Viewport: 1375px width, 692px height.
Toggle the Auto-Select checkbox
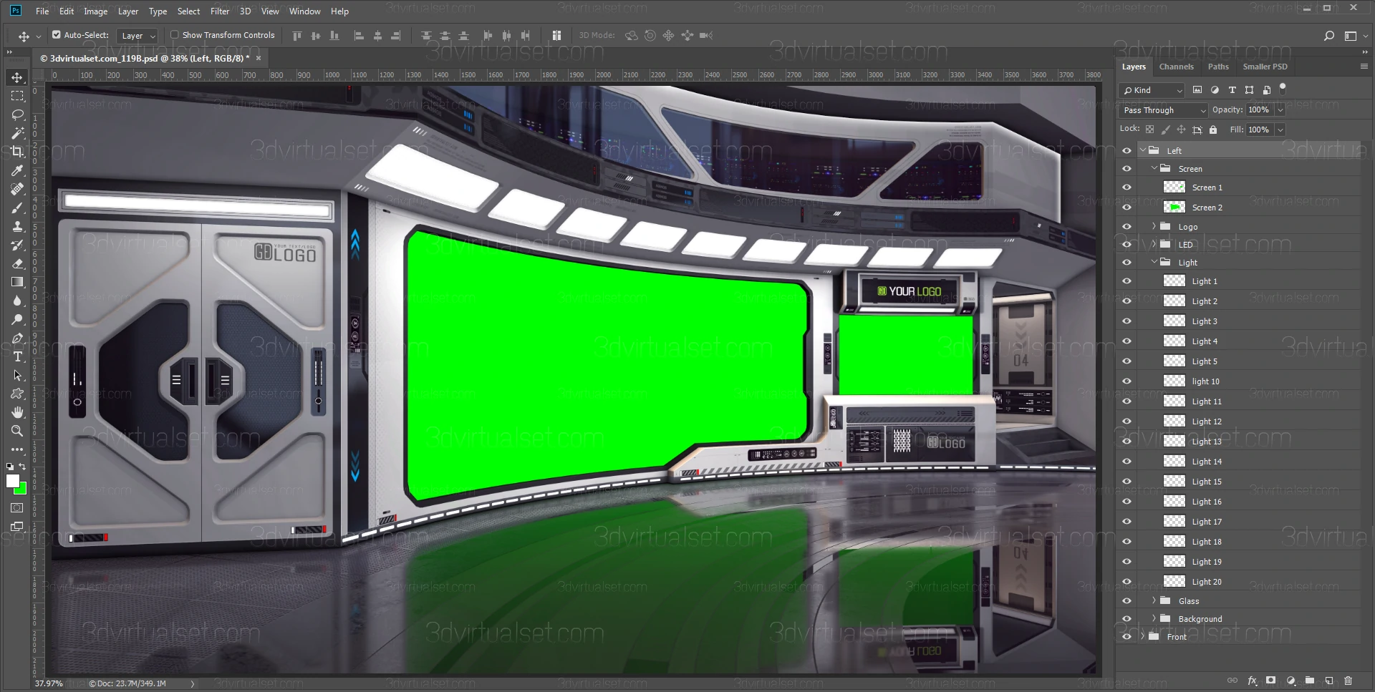point(57,34)
